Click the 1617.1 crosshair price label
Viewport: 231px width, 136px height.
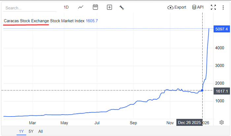(221, 90)
